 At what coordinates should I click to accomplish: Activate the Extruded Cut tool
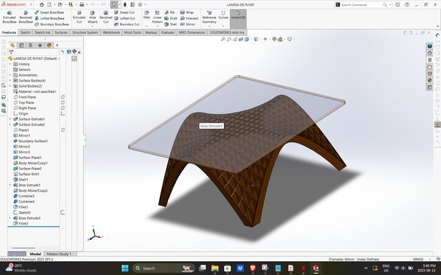point(79,16)
